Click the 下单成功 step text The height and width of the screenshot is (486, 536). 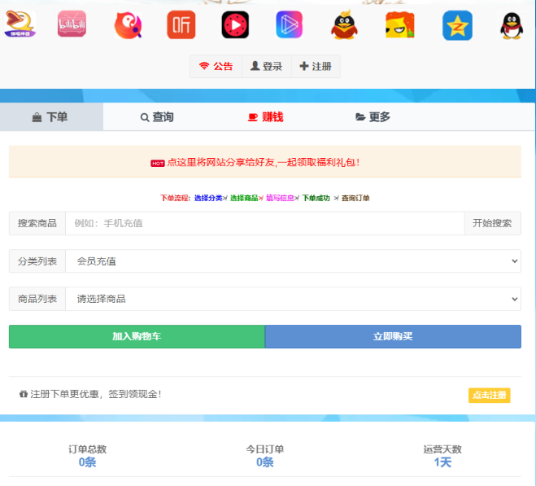[316, 198]
